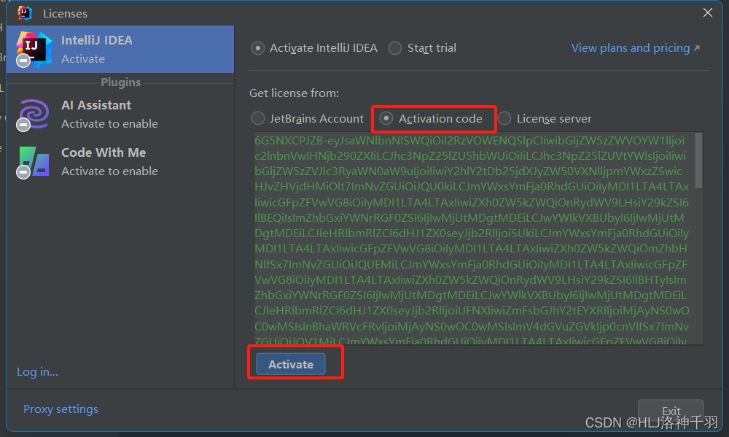Viewport: 729px width, 437px height.
Task: Select Code With Me plugin entry
Action: coord(120,162)
